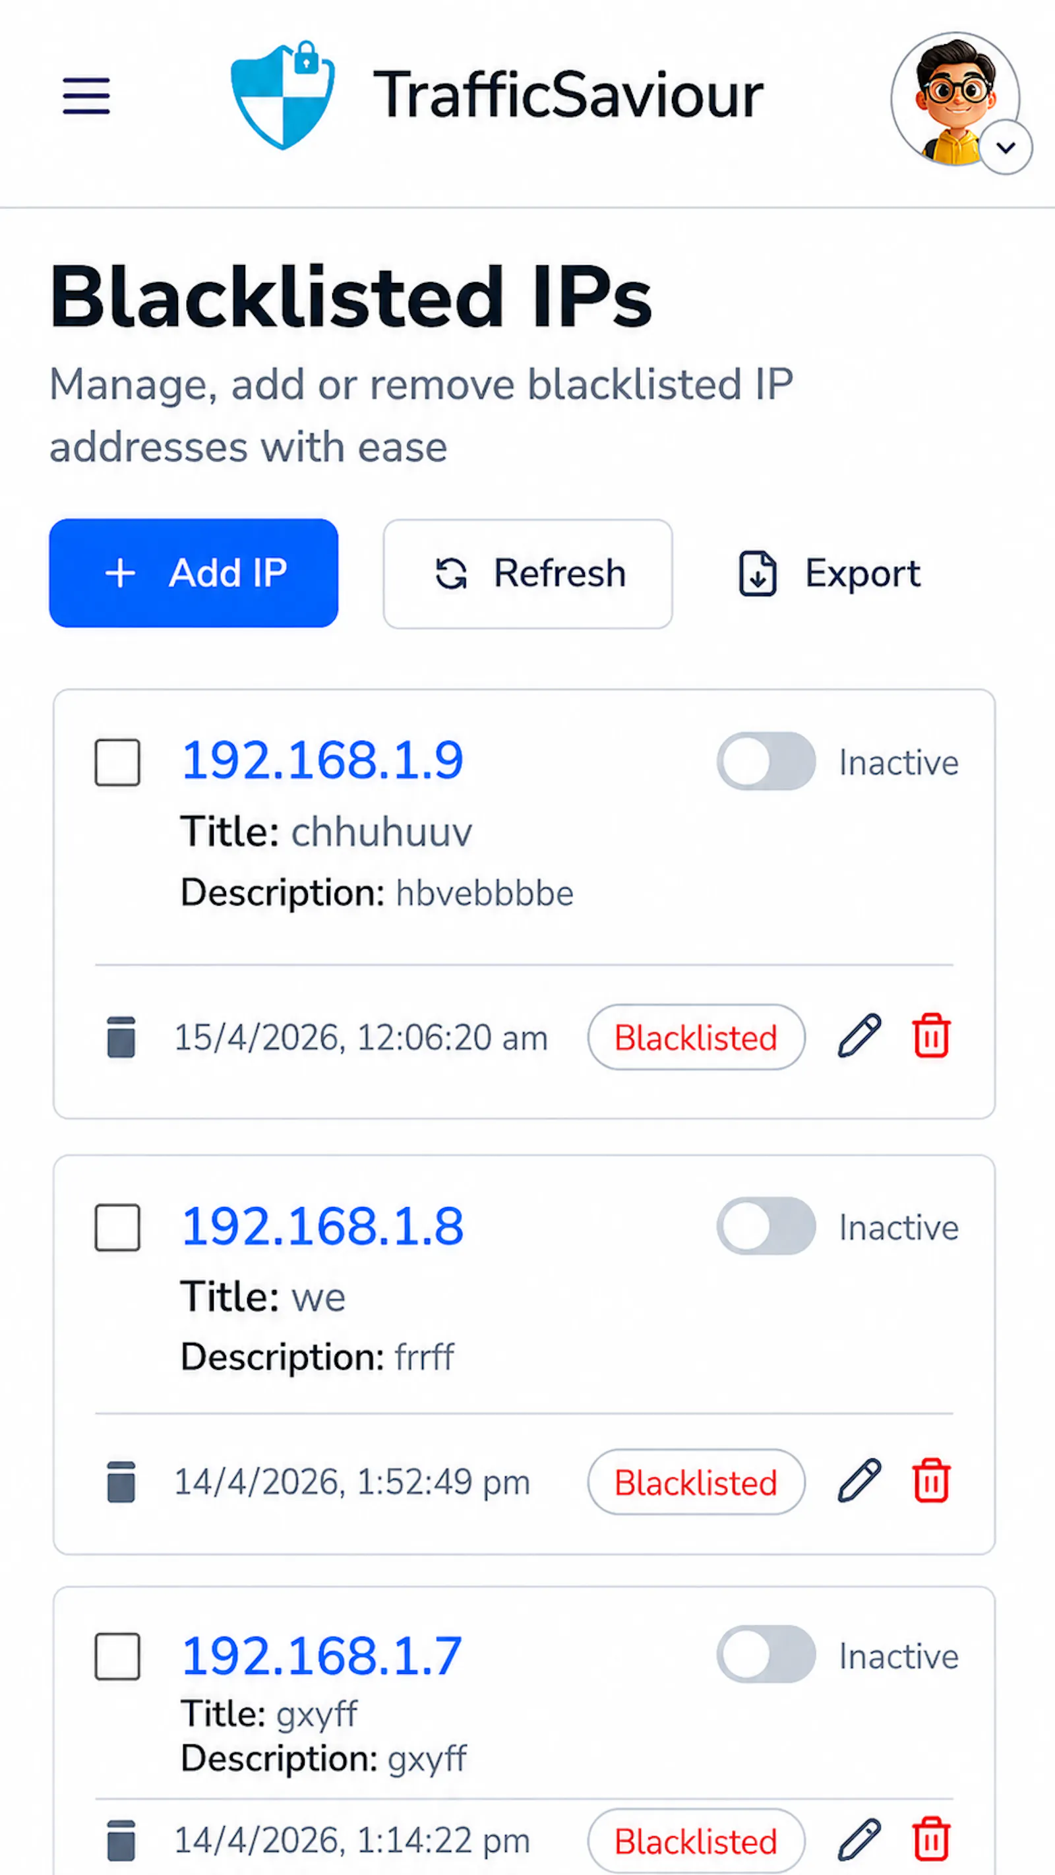Click the Blacklisted IPs page heading
The image size is (1055, 1875).
coord(351,296)
